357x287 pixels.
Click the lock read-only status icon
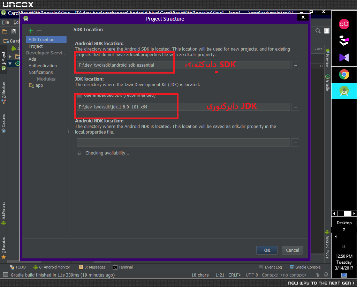[x=318, y=275]
